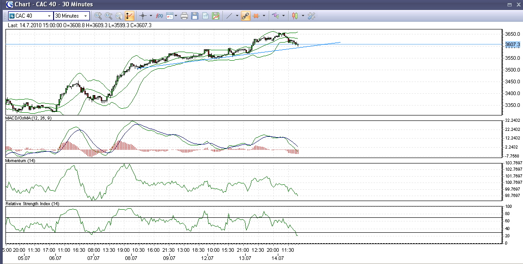Open the chart settings wrench tools icon
Screen dimensions: 523x264
pos(311,16)
